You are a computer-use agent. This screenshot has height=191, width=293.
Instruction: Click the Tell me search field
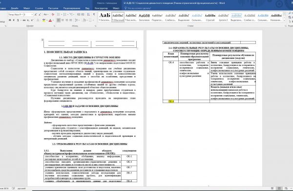(138, 8)
